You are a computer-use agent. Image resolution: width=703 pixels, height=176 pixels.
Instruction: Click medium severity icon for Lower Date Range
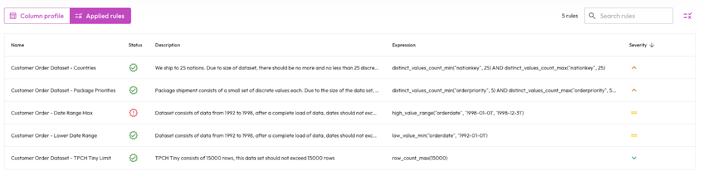[634, 136]
